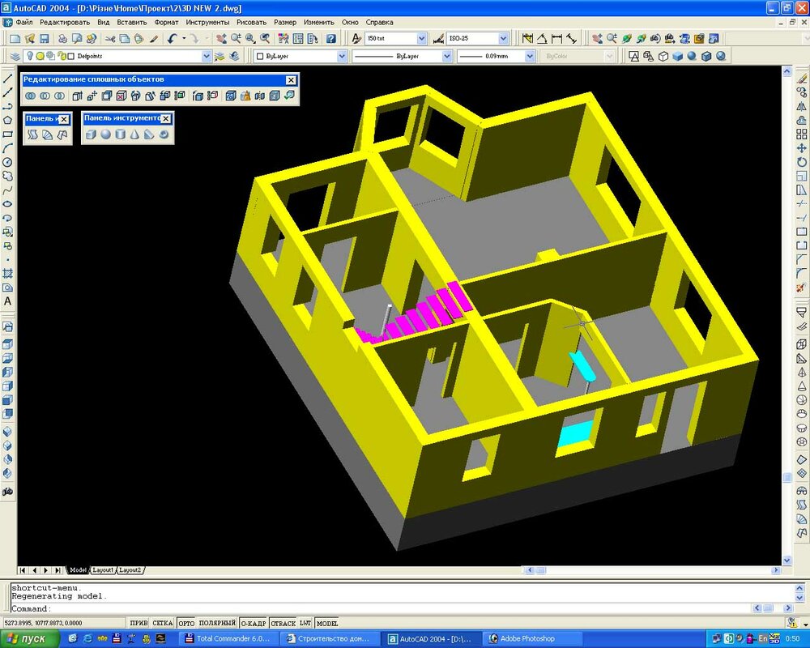Toggle СЕТКА grid display
Screen dimensions: 810x648
coord(163,623)
